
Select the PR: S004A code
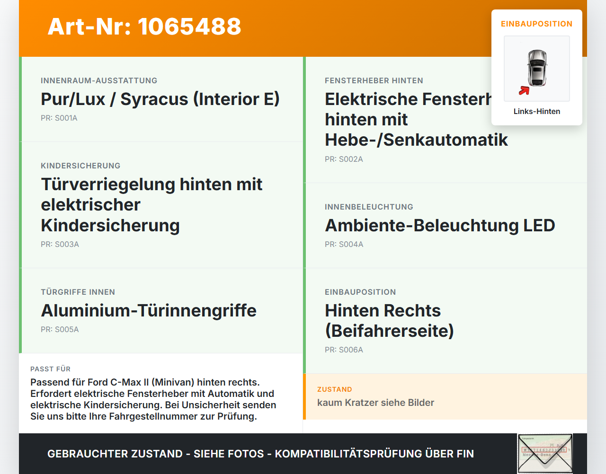(x=344, y=244)
